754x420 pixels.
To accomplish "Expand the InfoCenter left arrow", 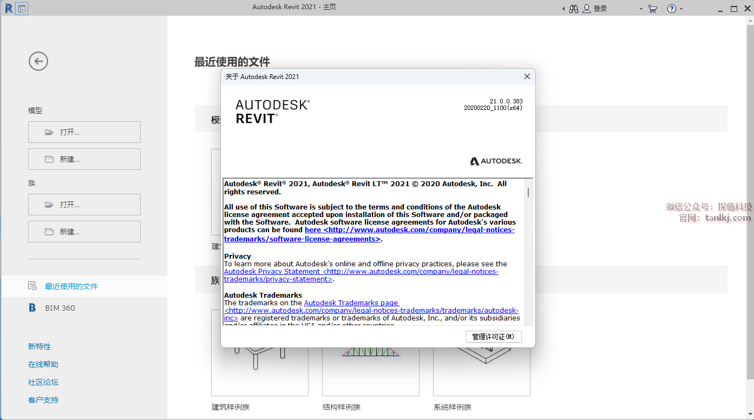I will [x=563, y=9].
